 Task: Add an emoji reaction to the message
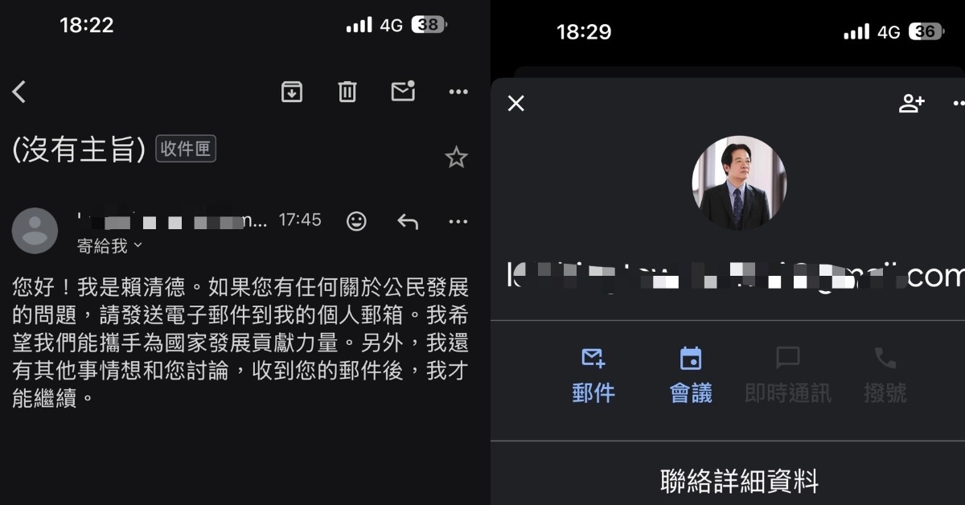[x=356, y=220]
